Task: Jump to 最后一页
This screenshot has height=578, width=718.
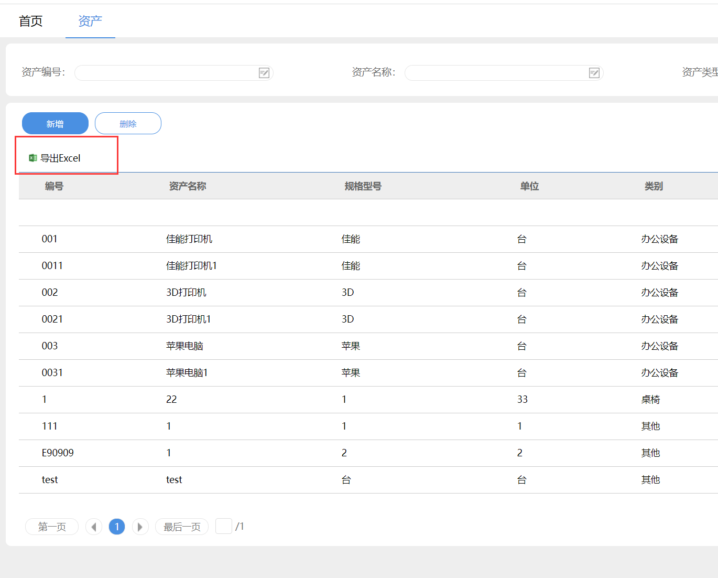Action: point(182,527)
